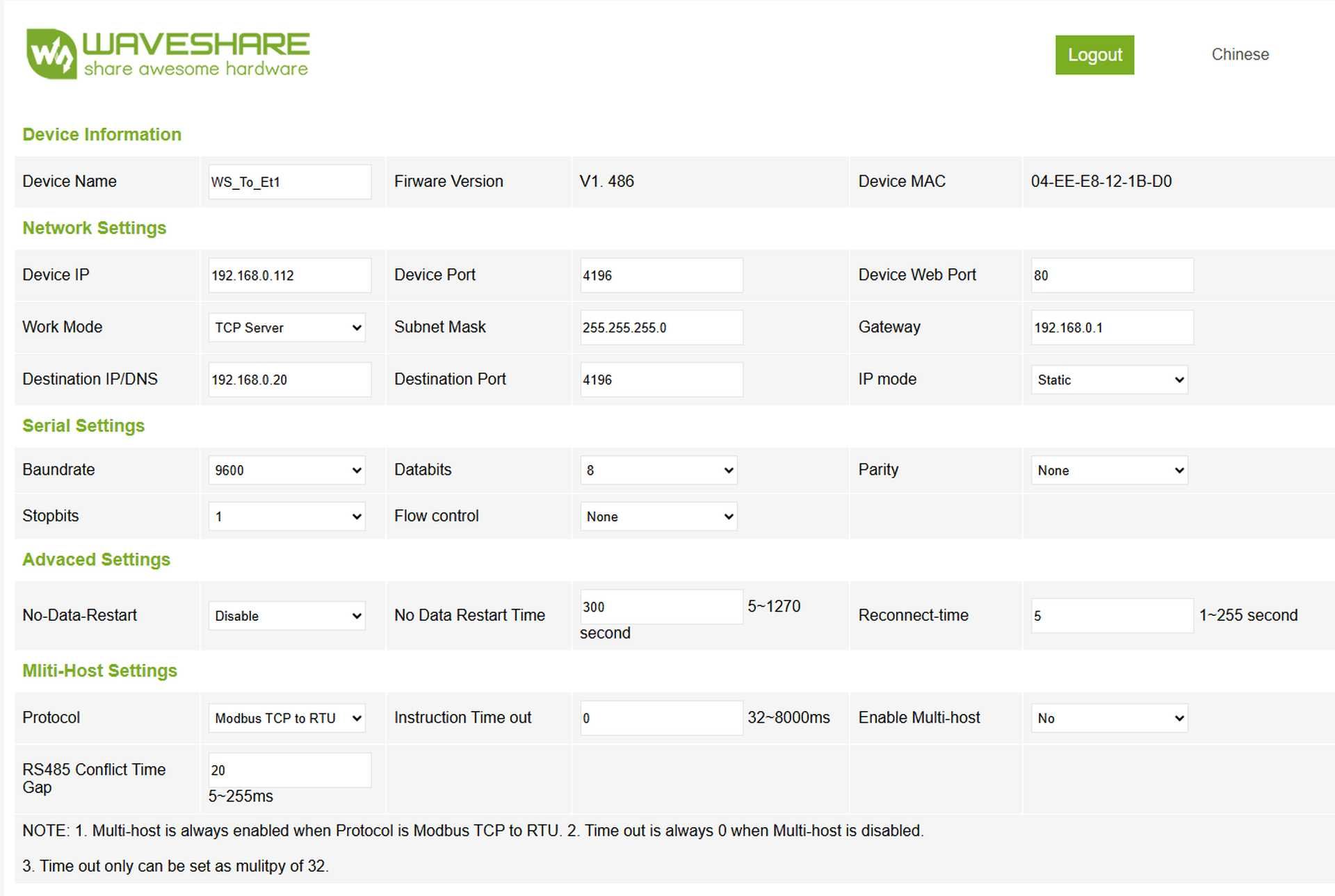Click the green Logout button

[x=1094, y=55]
